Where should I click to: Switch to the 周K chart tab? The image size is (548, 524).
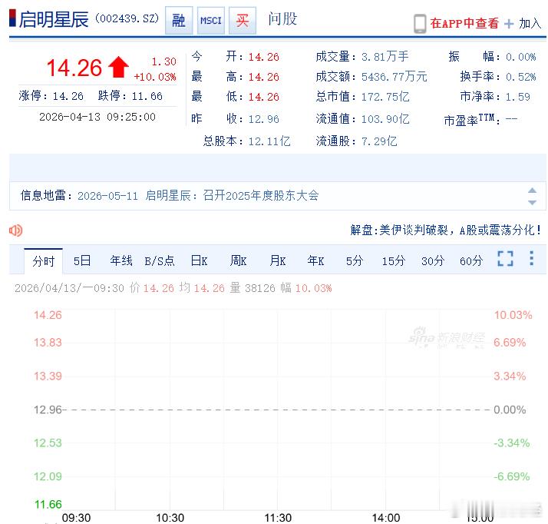[239, 261]
